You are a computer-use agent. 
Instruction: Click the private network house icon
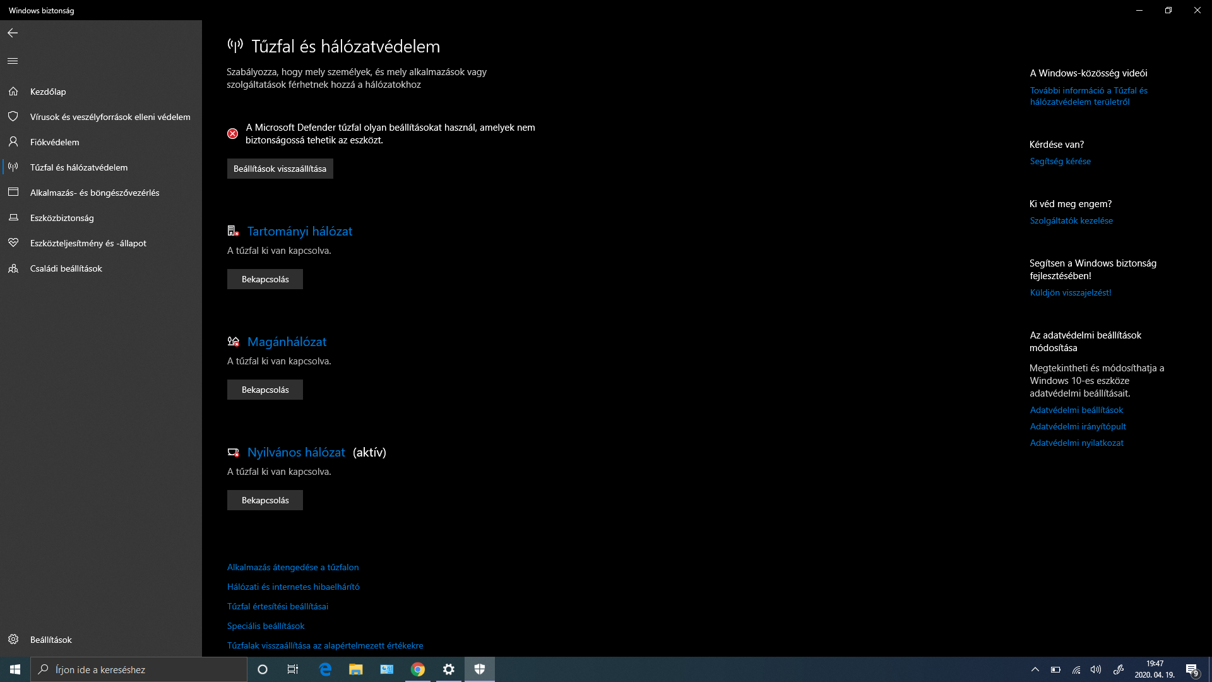coord(234,342)
